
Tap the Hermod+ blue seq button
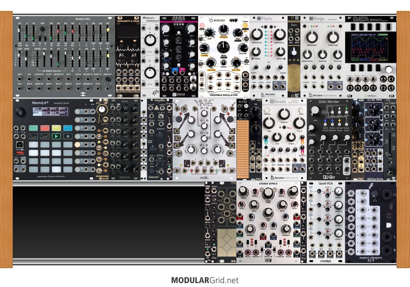(68, 128)
